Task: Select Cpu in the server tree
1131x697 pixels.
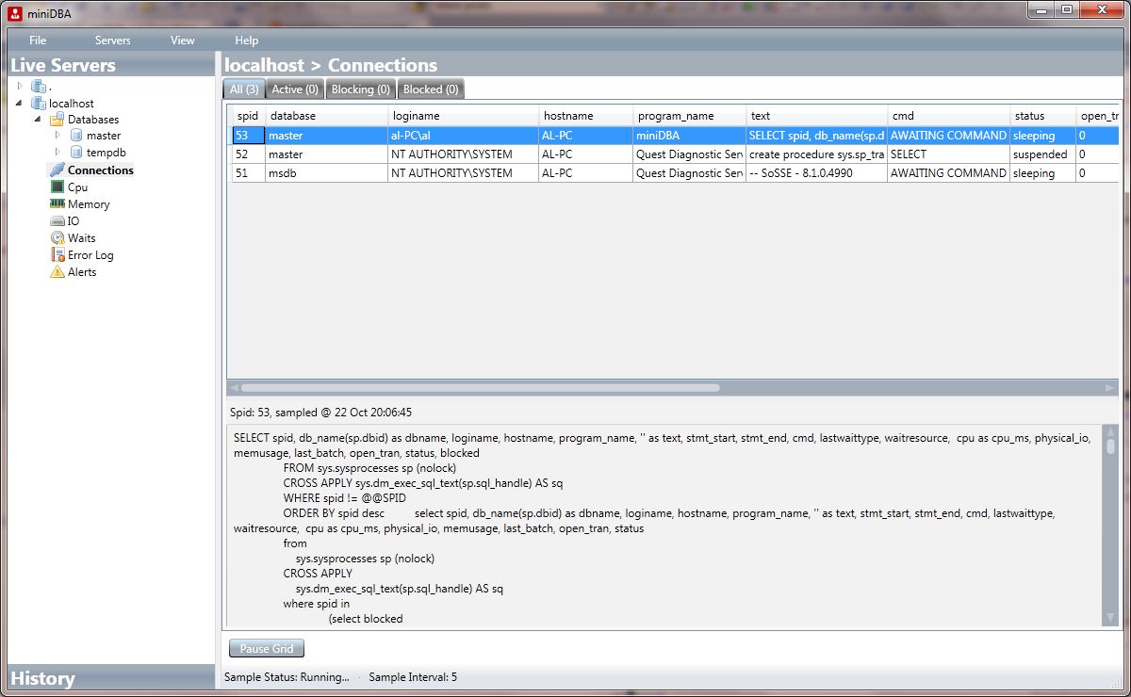Action: pos(77,187)
